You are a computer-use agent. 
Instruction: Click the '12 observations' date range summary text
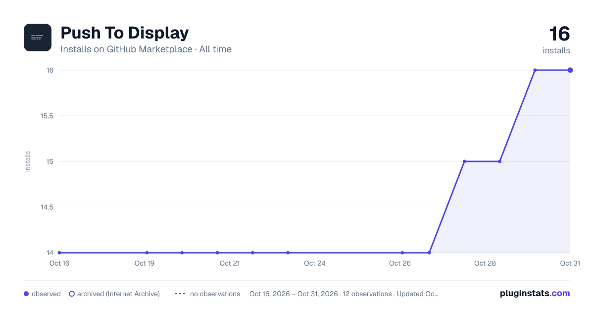pos(344,294)
